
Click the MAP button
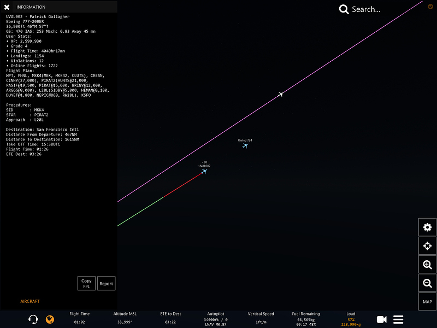click(427, 302)
